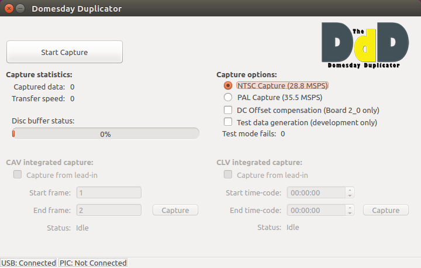Click the PIC: Not Connected status label
Viewport: 421px width, 268px height.
click(93, 263)
